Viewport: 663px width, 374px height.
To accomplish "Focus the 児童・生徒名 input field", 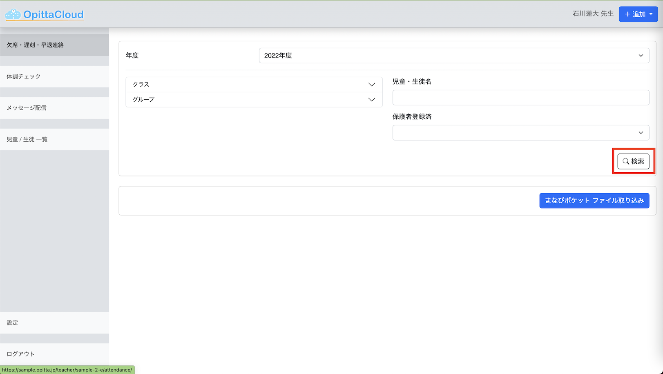I will pos(521,98).
